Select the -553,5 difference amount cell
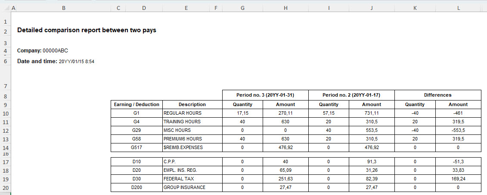This screenshot has height=195, width=487. coord(458,130)
